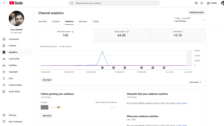224x126 pixels.
Task: Open Copyright page
Action: [x=17, y=72]
